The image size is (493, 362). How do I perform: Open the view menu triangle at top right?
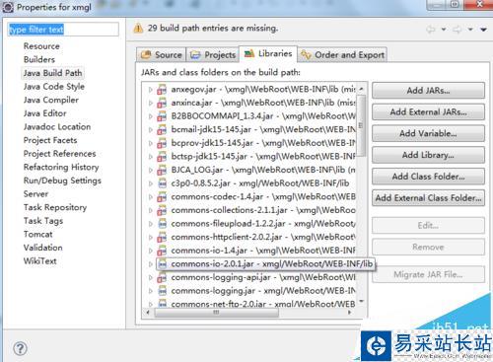click(483, 30)
